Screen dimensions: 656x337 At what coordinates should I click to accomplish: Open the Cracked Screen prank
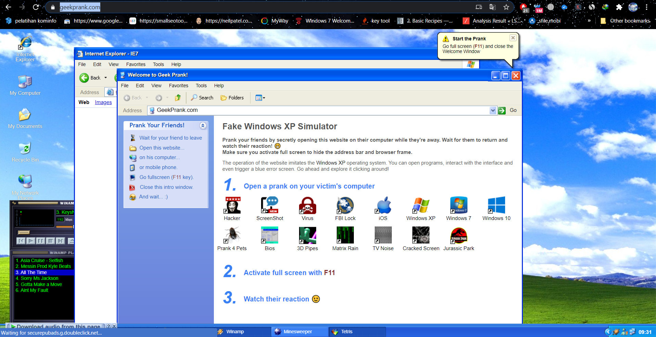[421, 239]
